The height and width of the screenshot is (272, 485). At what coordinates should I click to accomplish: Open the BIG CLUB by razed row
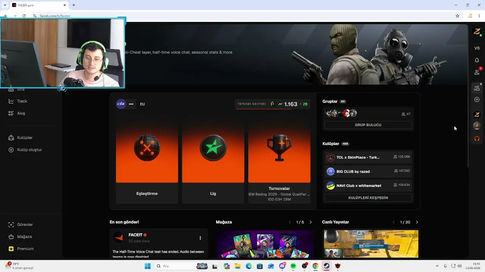[x=368, y=172]
